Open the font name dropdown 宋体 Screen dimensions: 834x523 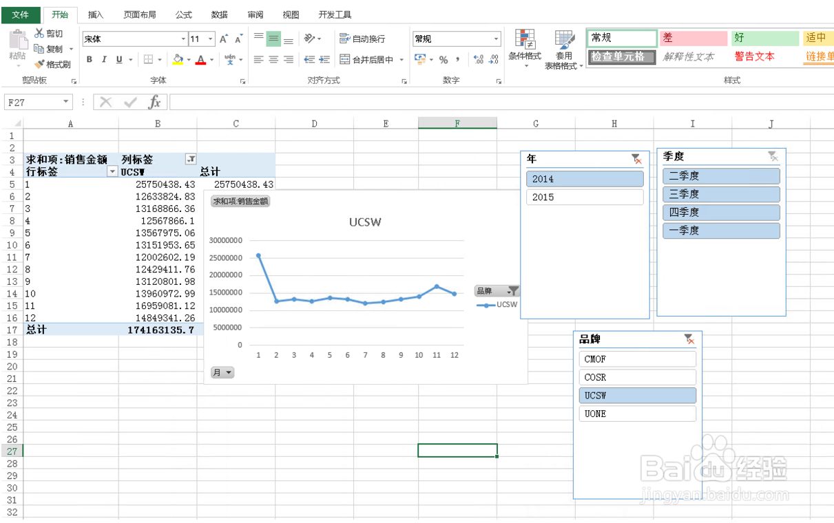coord(183,39)
